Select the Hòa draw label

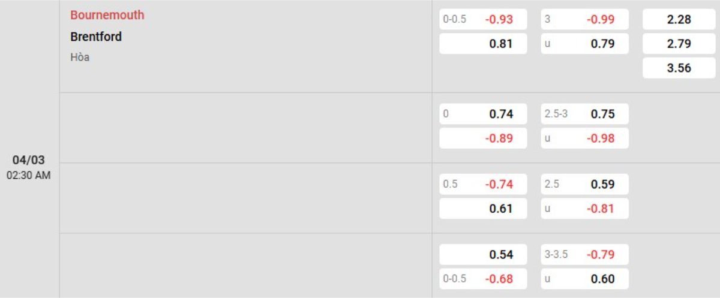[x=80, y=58]
